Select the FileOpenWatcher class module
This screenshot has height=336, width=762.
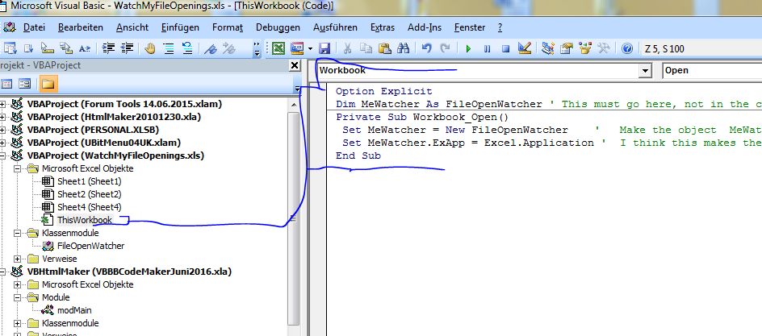pyautogui.click(x=91, y=246)
